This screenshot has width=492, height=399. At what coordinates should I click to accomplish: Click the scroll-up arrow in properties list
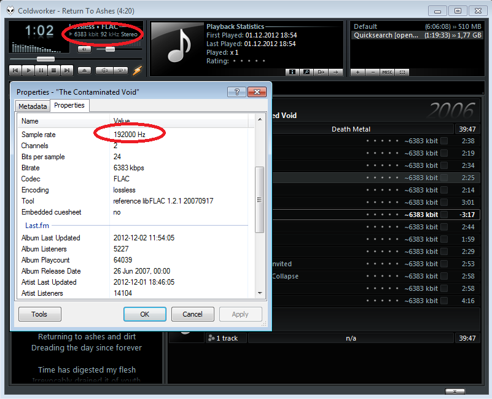pos(260,119)
